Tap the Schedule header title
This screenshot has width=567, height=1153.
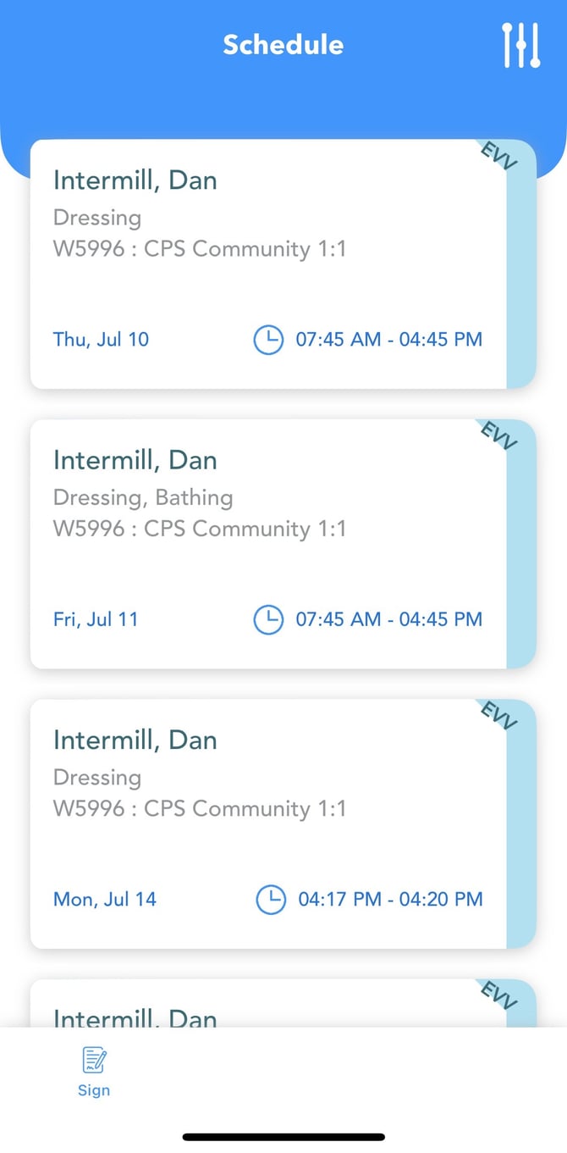283,45
